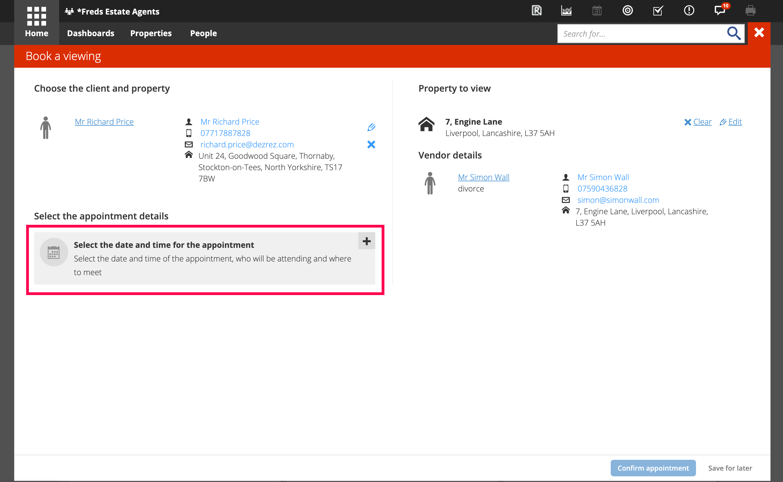Click the Unit 24, Goodwood Square address
The width and height of the screenshot is (783, 482).
[270, 167]
